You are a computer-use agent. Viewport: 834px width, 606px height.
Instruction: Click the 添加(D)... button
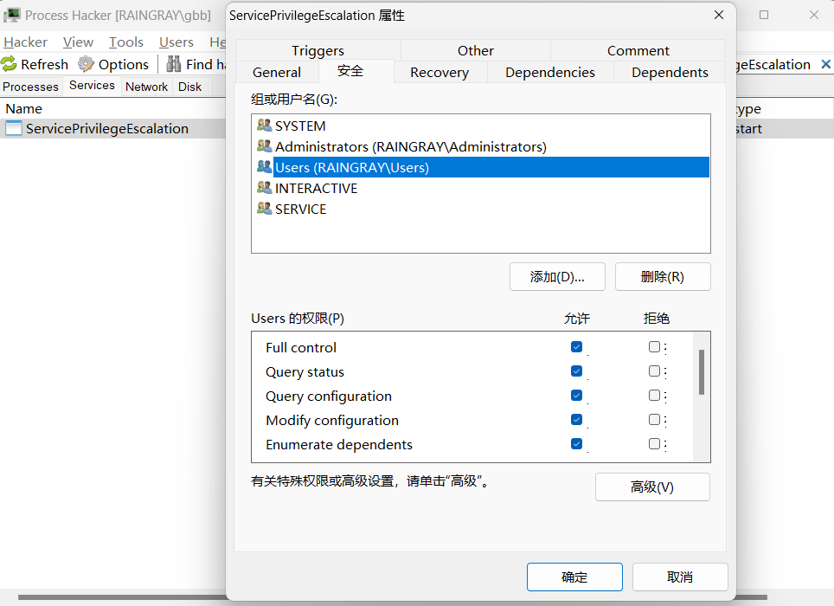coord(557,277)
